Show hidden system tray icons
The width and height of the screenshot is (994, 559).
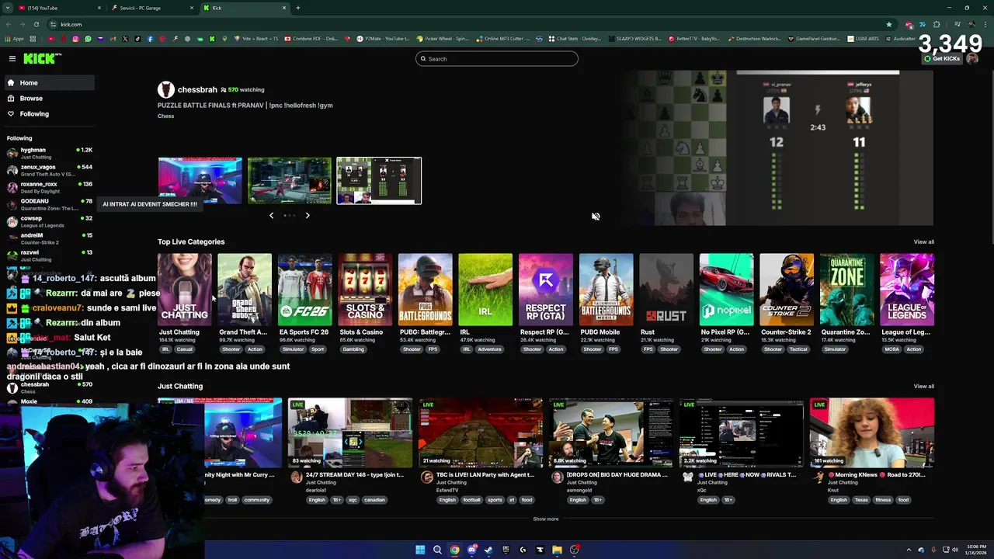[x=909, y=550]
